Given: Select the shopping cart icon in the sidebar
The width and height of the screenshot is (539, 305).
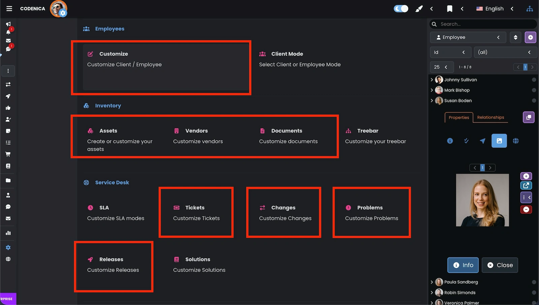Looking at the screenshot, I should (8, 154).
